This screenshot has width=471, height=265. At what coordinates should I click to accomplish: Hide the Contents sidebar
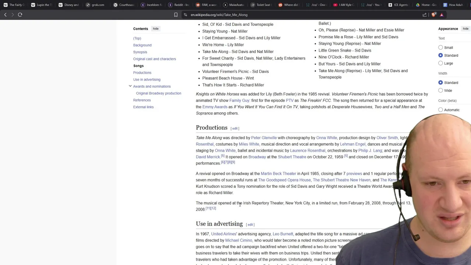[156, 29]
